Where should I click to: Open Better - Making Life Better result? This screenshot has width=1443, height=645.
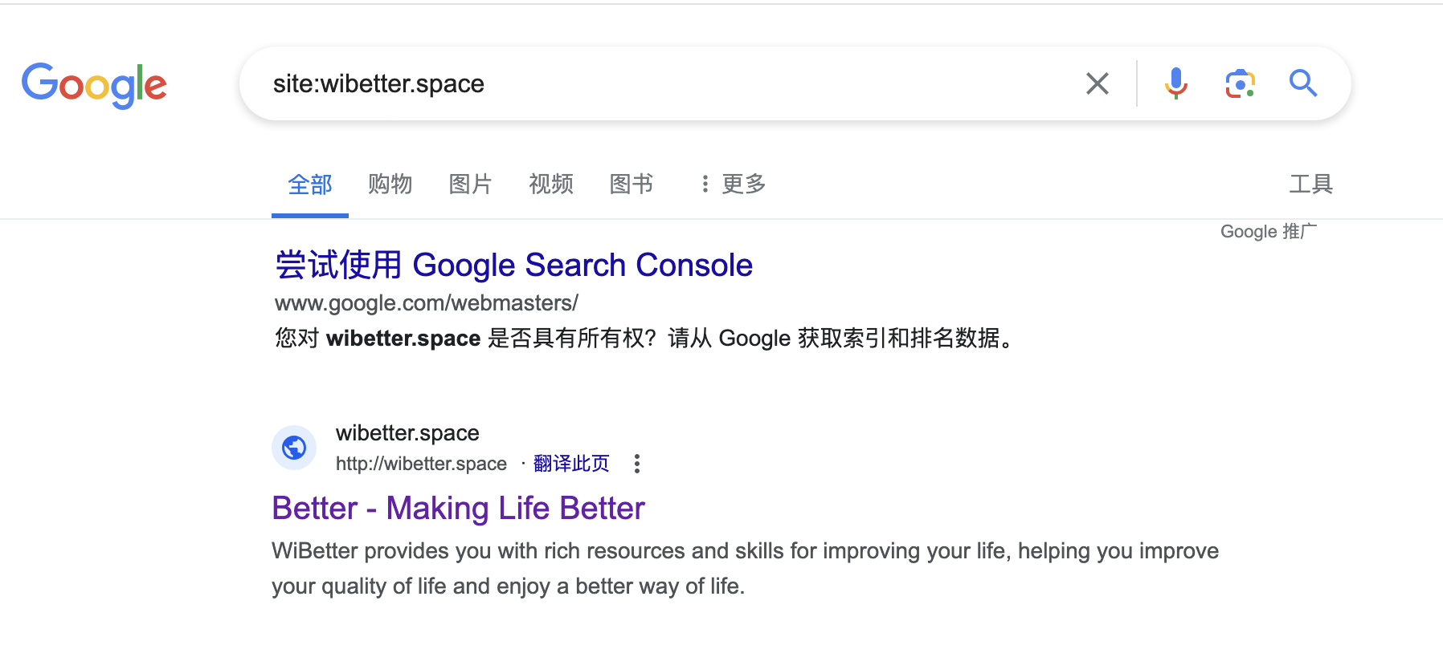(458, 509)
